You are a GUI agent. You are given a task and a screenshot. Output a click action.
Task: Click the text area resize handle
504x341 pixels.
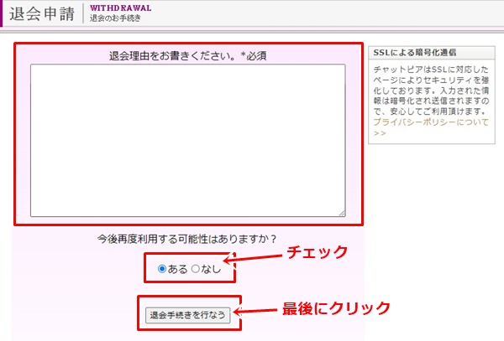click(x=341, y=214)
